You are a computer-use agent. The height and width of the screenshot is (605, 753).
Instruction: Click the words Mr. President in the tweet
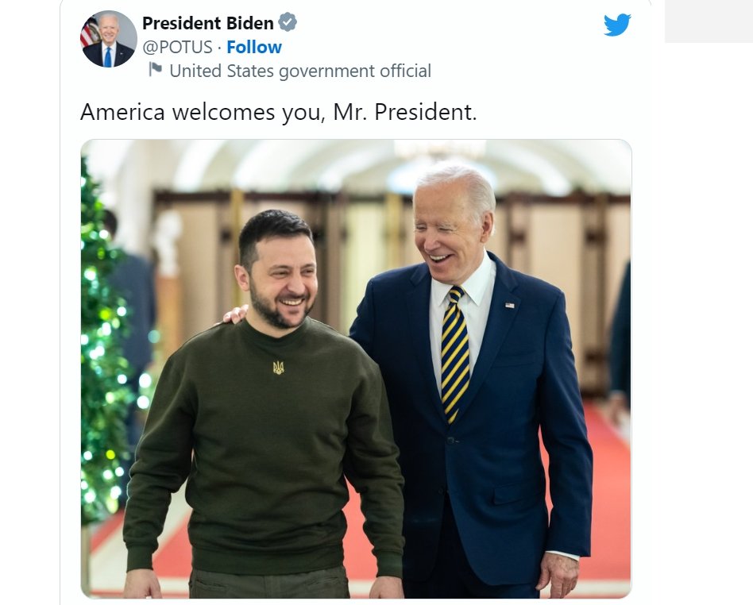point(405,113)
